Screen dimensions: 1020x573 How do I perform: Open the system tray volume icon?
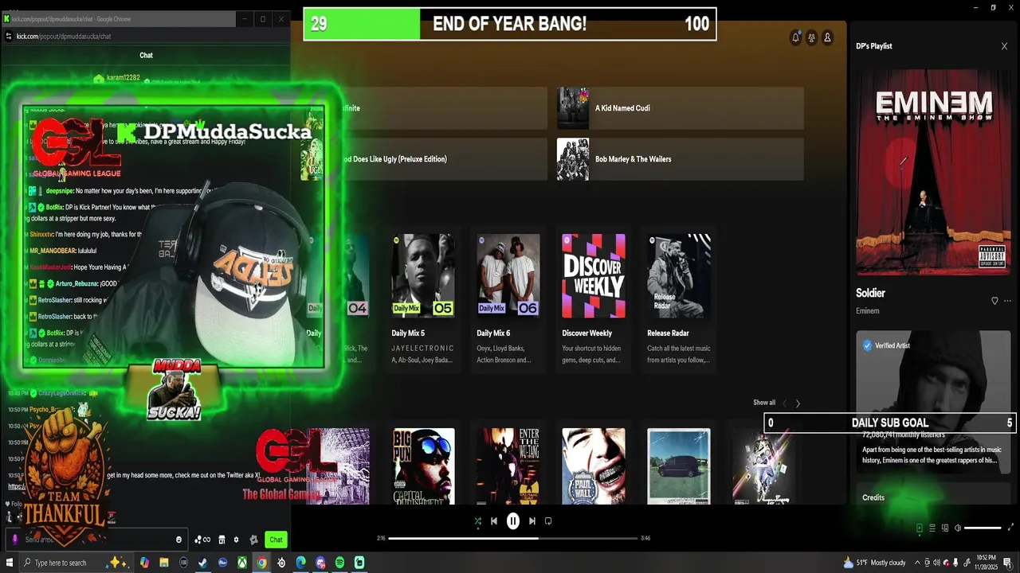click(936, 563)
